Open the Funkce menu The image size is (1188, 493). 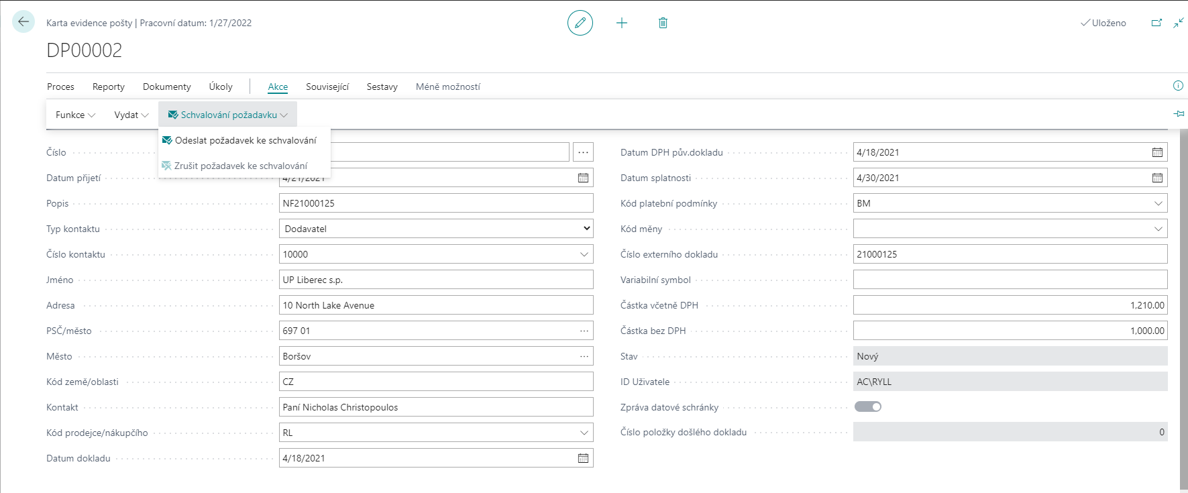pyautogui.click(x=75, y=115)
